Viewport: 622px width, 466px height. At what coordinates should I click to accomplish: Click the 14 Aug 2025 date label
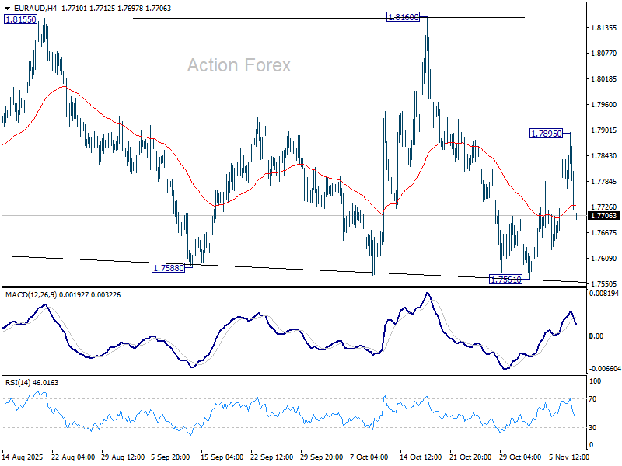click(21, 457)
